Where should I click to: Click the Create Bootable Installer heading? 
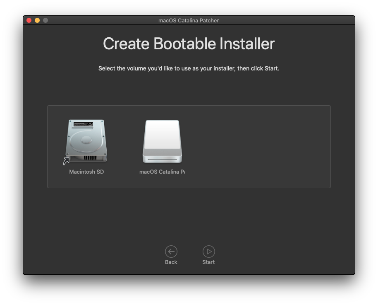click(x=189, y=44)
